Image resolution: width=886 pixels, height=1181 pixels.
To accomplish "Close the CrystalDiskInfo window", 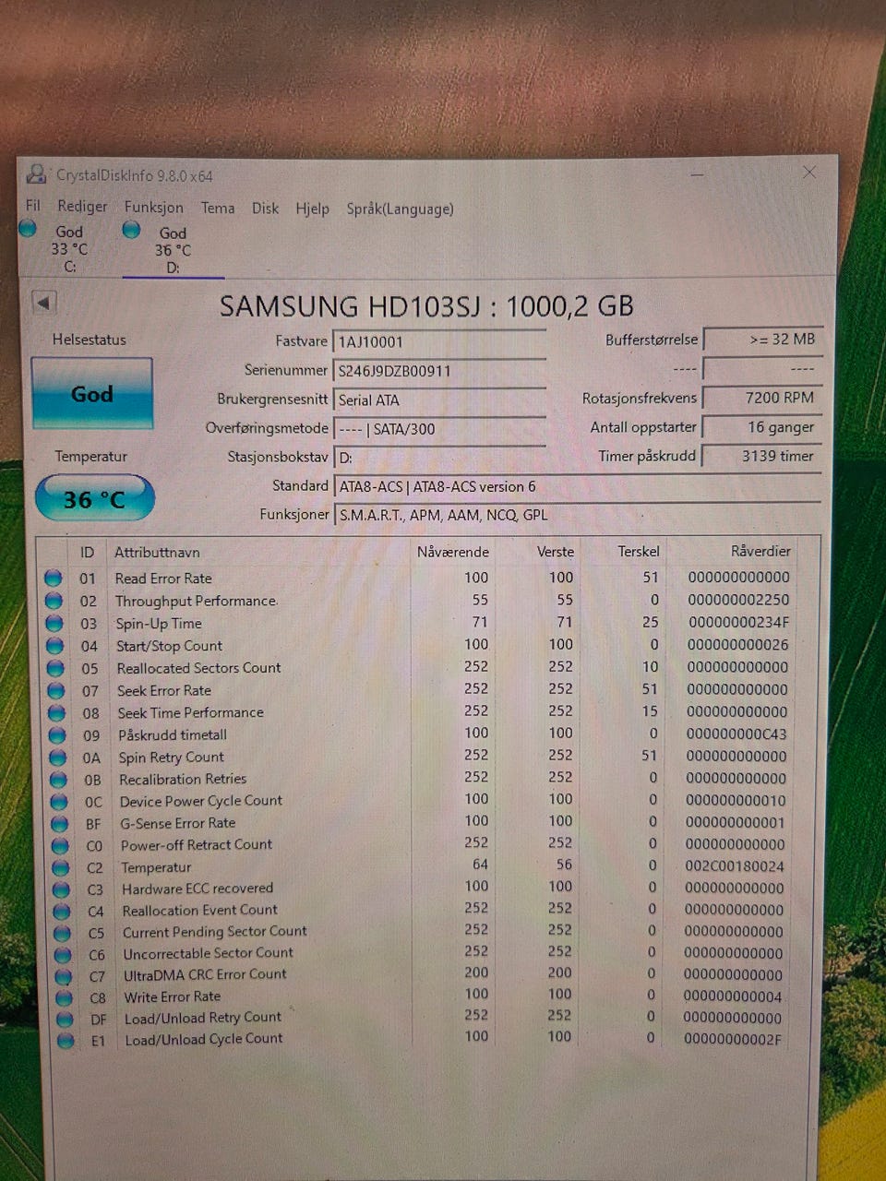I will click(809, 172).
